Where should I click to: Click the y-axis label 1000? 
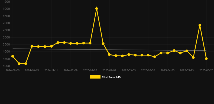click(x=7, y=9)
